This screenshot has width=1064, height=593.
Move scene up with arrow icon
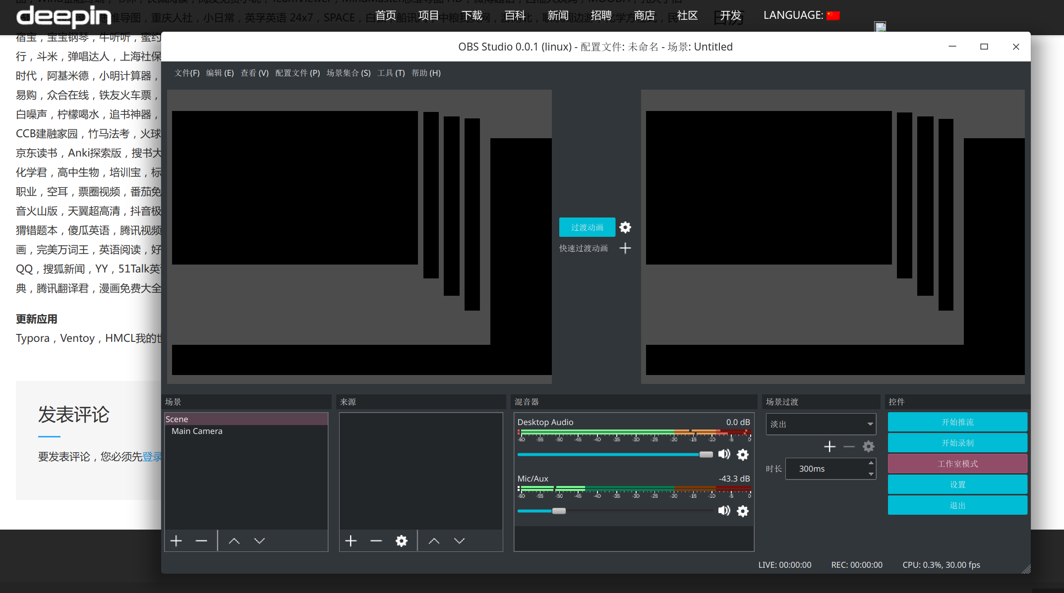point(234,541)
